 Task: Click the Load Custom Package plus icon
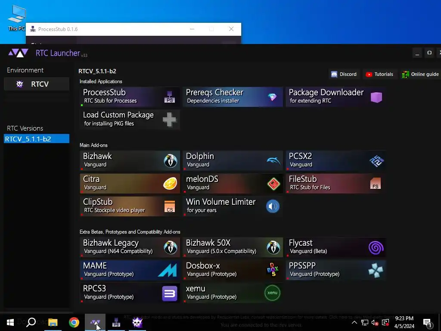click(169, 120)
